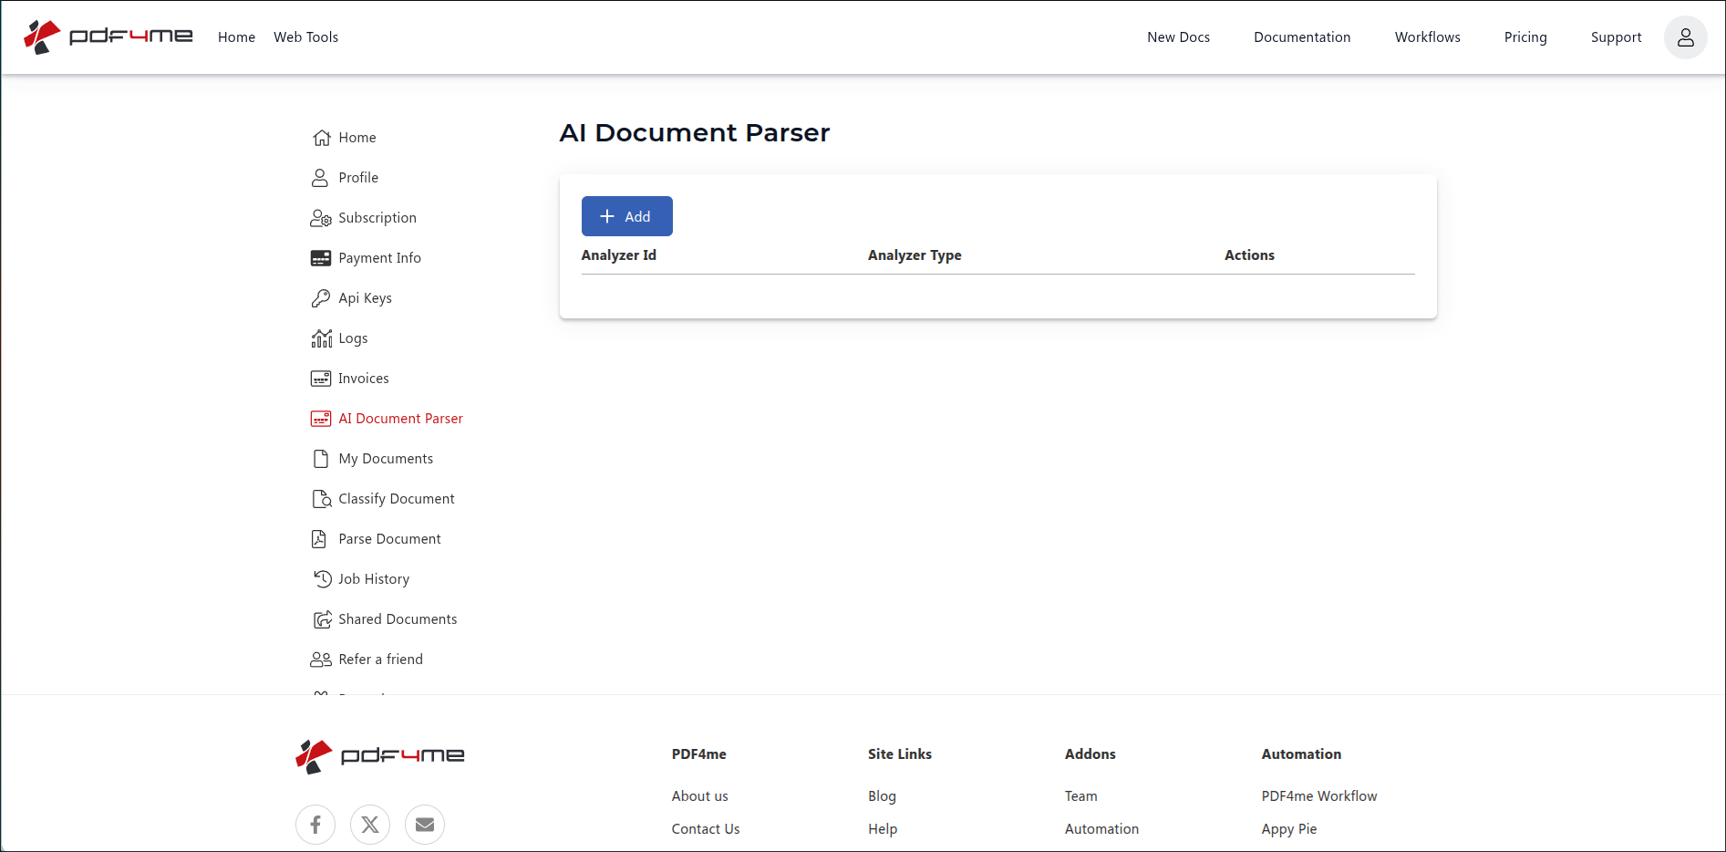Open Automation link under Addons
1726x852 pixels.
point(1101,829)
